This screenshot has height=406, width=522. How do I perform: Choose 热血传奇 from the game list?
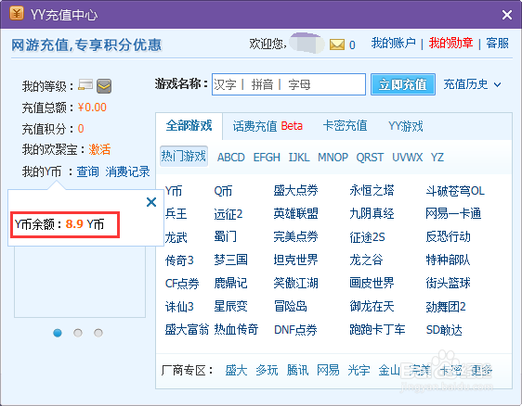point(236,330)
